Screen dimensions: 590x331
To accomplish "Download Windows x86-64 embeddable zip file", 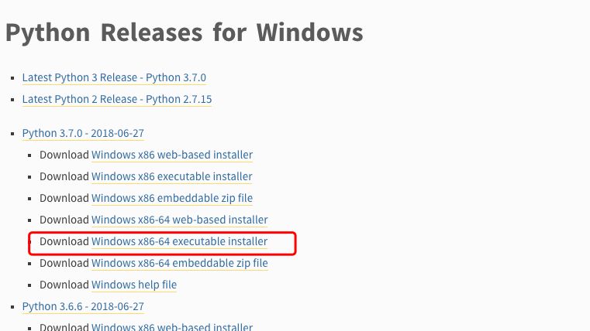I will (x=180, y=263).
